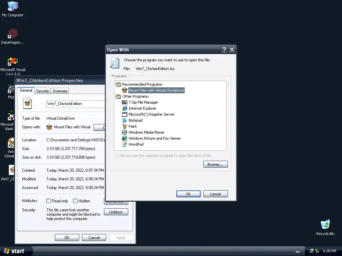Click the Unblock button in Properties
The height and width of the screenshot is (256, 342).
pyautogui.click(x=116, y=212)
